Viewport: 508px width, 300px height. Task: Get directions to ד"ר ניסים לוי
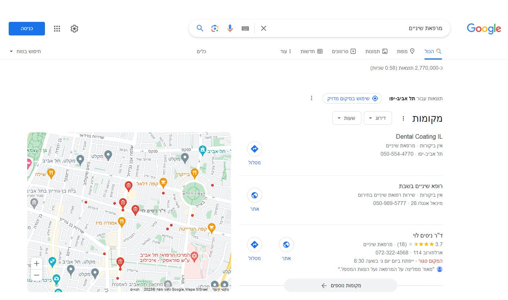click(x=254, y=249)
